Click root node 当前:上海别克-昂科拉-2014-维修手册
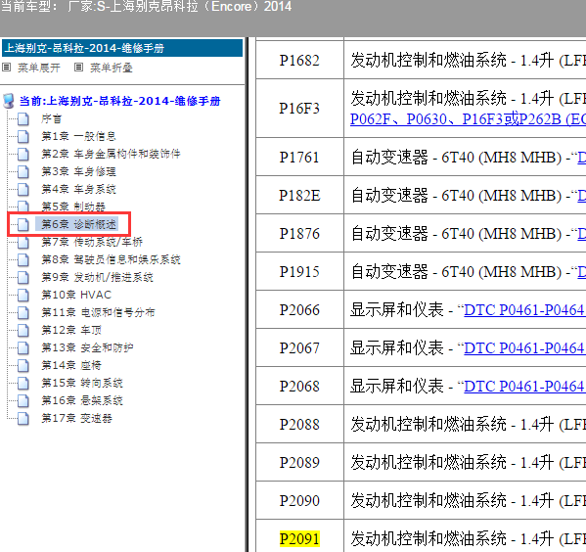 pos(119,101)
